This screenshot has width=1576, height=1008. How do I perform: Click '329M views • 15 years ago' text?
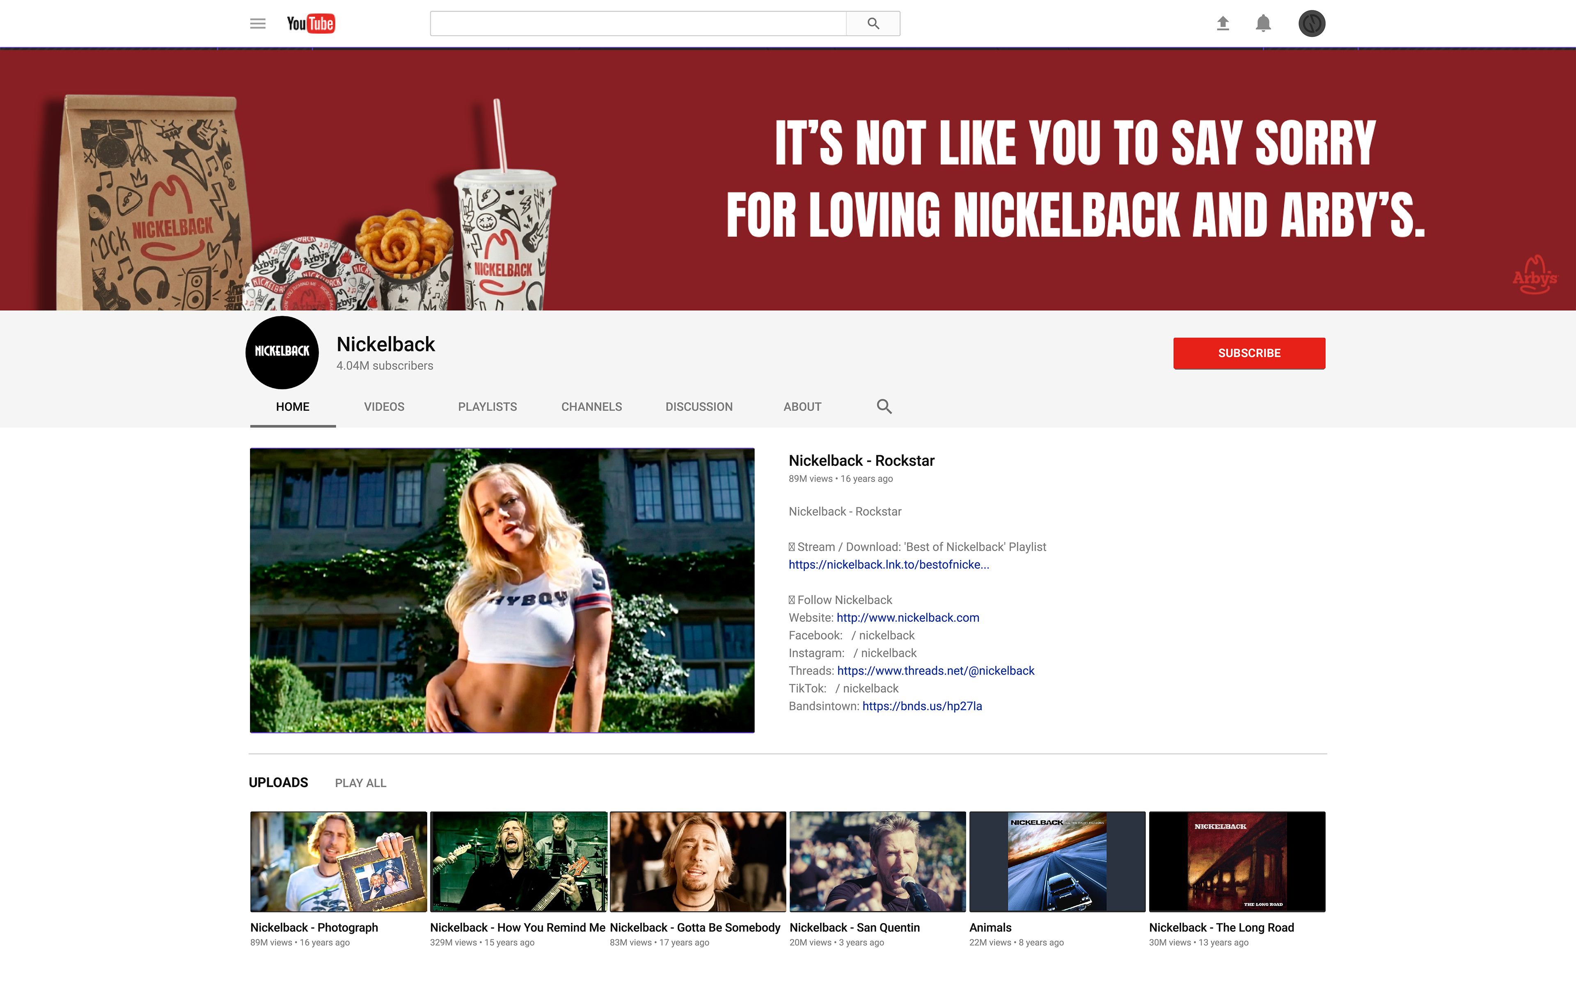coord(482,943)
